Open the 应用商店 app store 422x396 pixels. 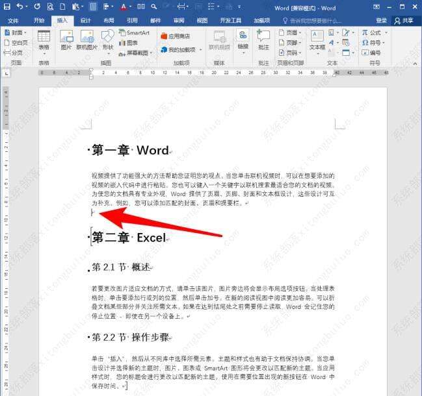tap(175, 36)
